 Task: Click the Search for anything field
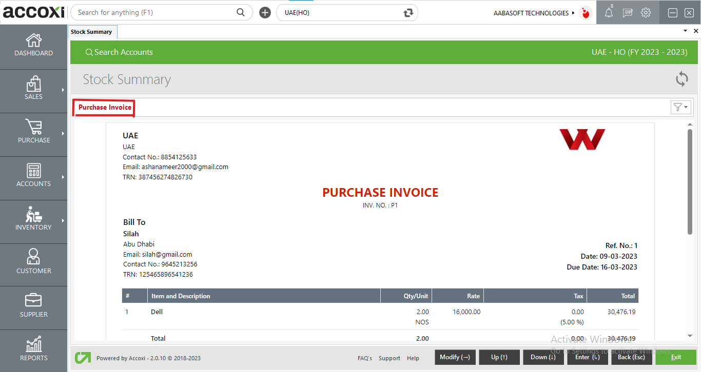click(x=154, y=12)
